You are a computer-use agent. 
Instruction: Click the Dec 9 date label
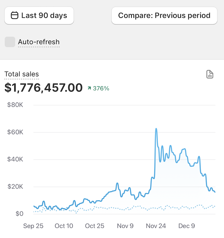click(x=187, y=226)
